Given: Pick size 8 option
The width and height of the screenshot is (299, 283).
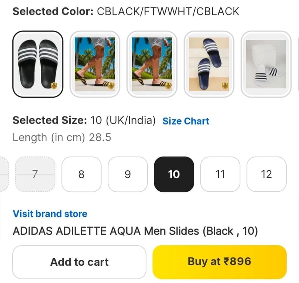Looking at the screenshot, I should 81,174.
